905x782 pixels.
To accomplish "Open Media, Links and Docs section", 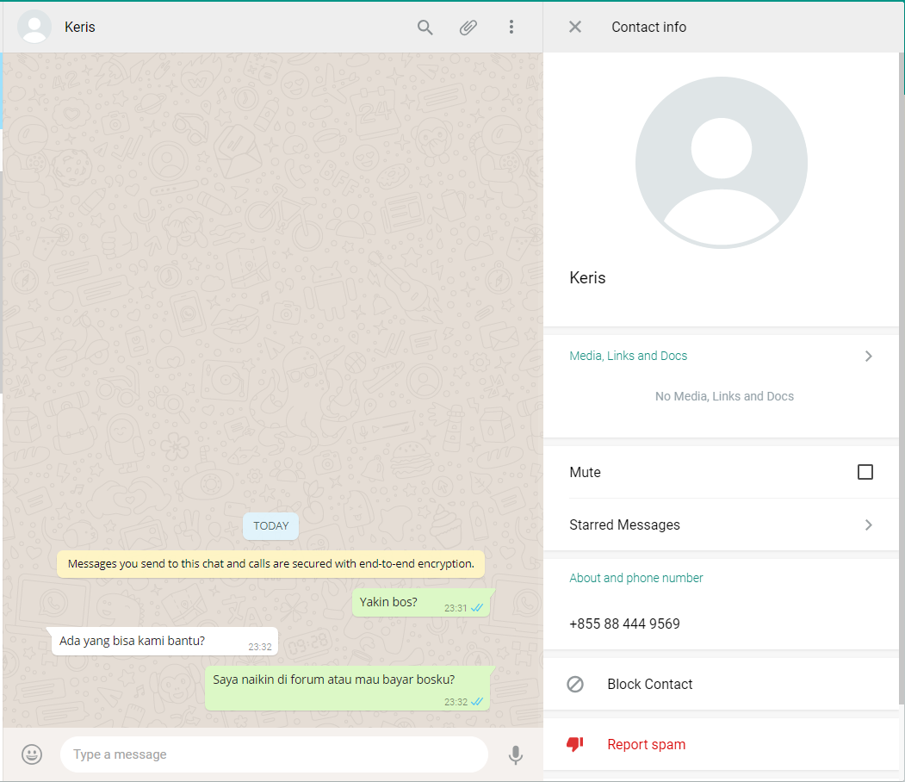I will coord(629,356).
